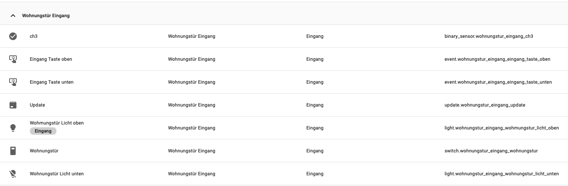Click the Update package icon
The width and height of the screenshot is (568, 186).
(x=13, y=105)
